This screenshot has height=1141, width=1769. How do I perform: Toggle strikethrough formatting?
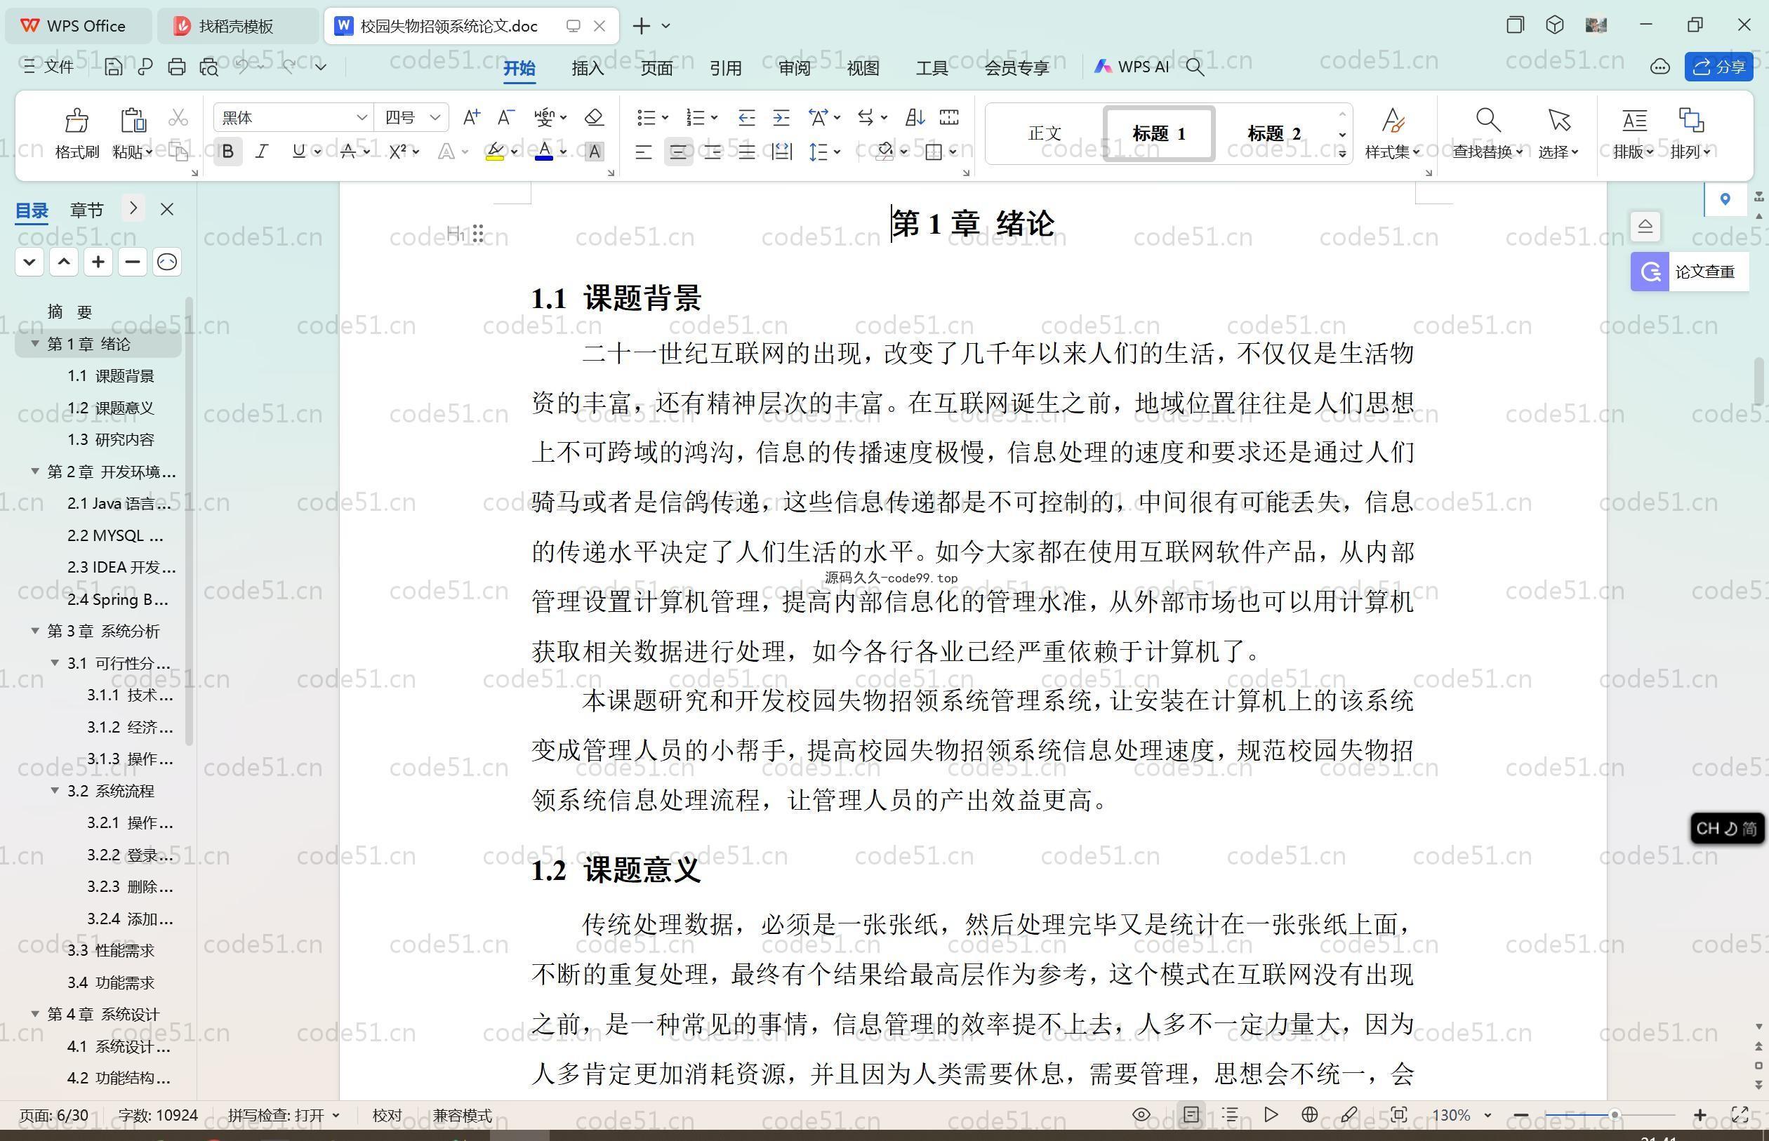click(x=347, y=152)
